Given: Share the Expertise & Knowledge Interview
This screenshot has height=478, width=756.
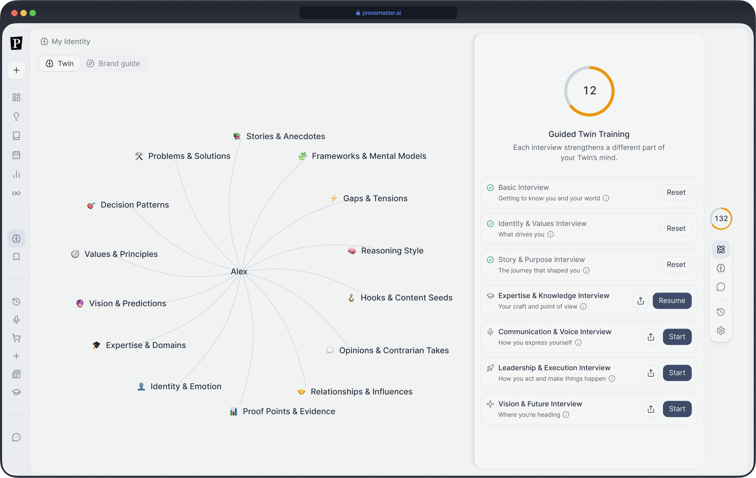Looking at the screenshot, I should tap(641, 301).
